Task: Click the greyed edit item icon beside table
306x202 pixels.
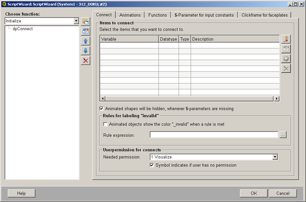Action: (286, 49)
